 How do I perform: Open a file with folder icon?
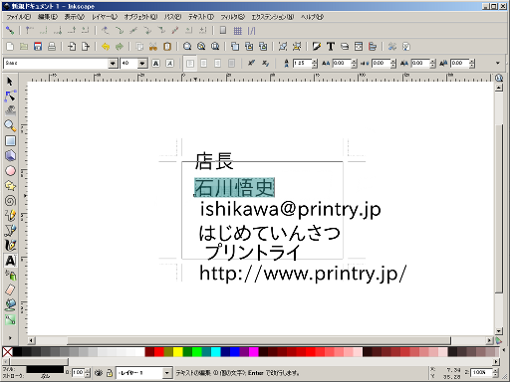coord(24,47)
